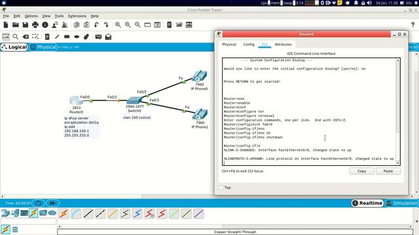
Task: Switch to Physical workspace view
Action: coord(44,47)
